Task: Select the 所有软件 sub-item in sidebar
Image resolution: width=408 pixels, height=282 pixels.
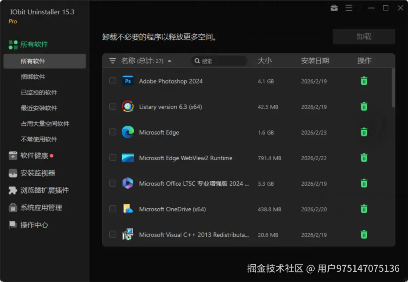Action: pyautogui.click(x=45, y=61)
